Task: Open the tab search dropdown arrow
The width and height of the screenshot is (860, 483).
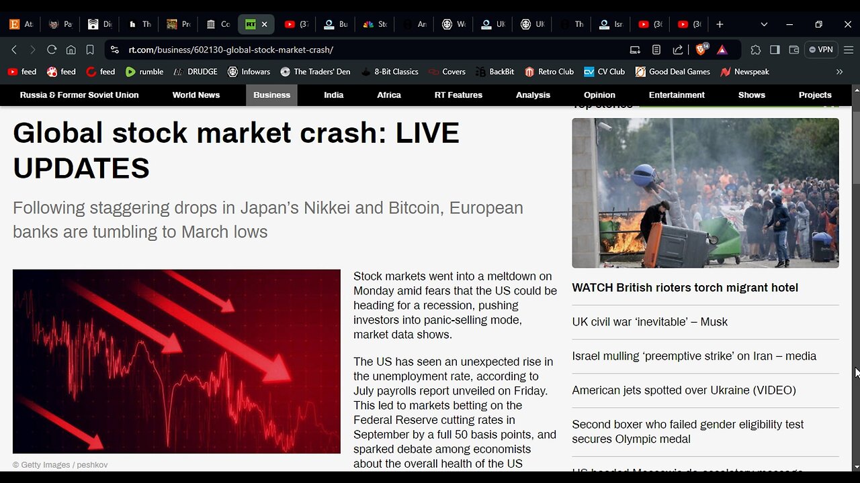Action: pos(764,24)
